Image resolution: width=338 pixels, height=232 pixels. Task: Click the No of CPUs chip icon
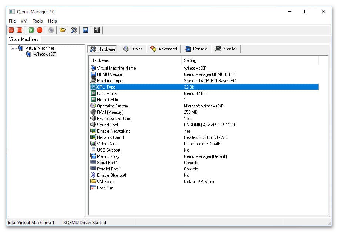(93, 99)
